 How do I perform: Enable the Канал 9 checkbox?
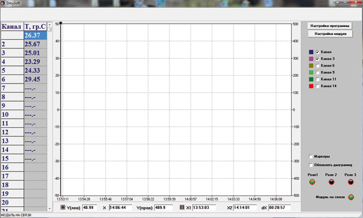[318, 73]
